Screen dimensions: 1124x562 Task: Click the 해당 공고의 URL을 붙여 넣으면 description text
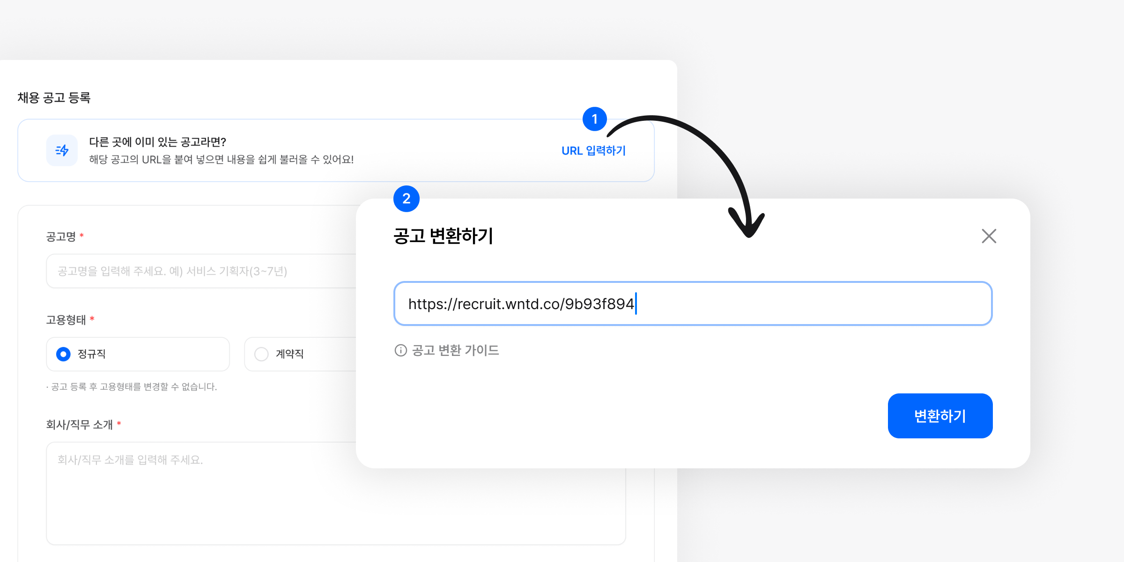pos(222,160)
